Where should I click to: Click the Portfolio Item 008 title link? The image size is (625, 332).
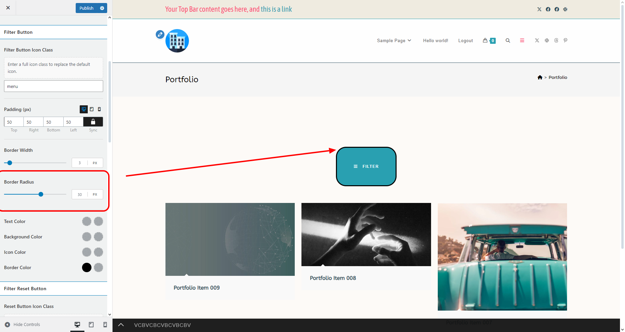[333, 278]
